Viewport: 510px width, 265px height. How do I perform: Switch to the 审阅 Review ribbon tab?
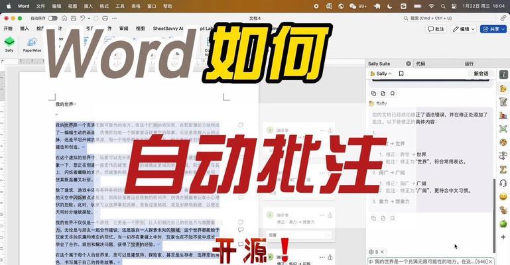123,28
